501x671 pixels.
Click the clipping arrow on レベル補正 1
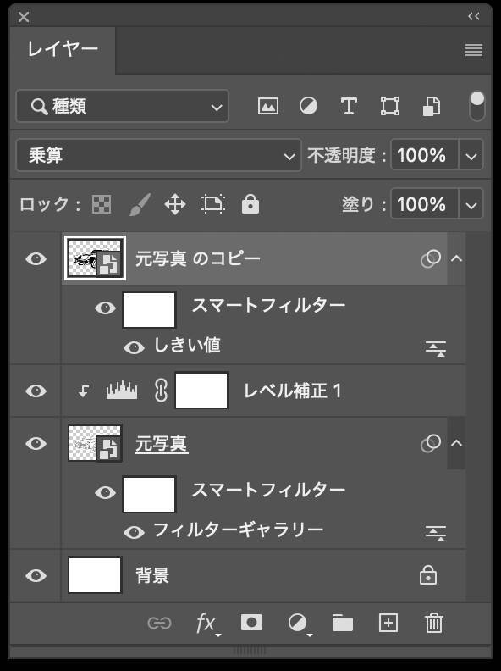[x=84, y=391]
